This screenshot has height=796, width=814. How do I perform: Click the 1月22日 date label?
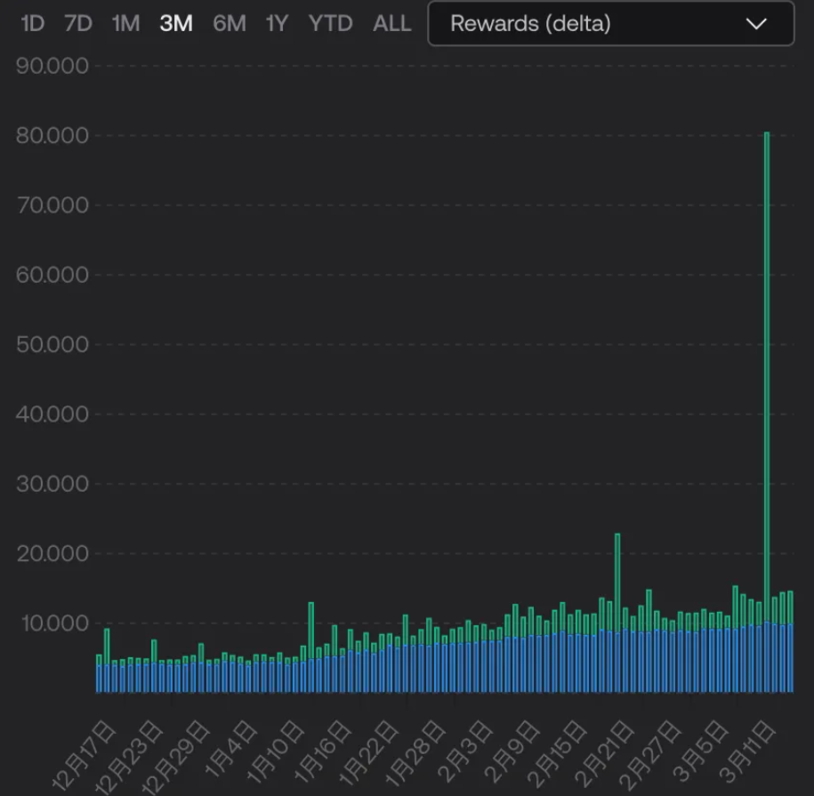(368, 752)
